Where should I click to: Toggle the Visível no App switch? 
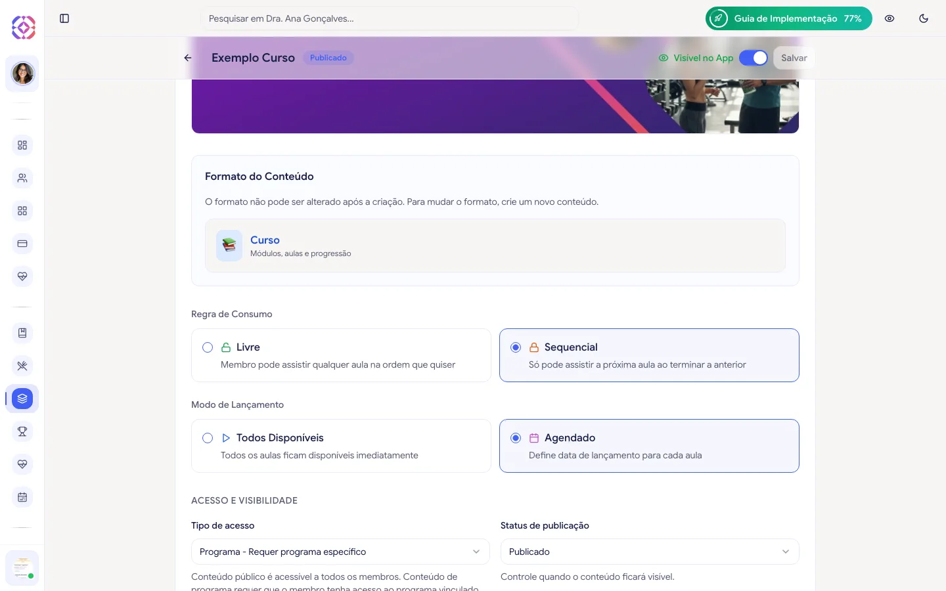(x=754, y=58)
